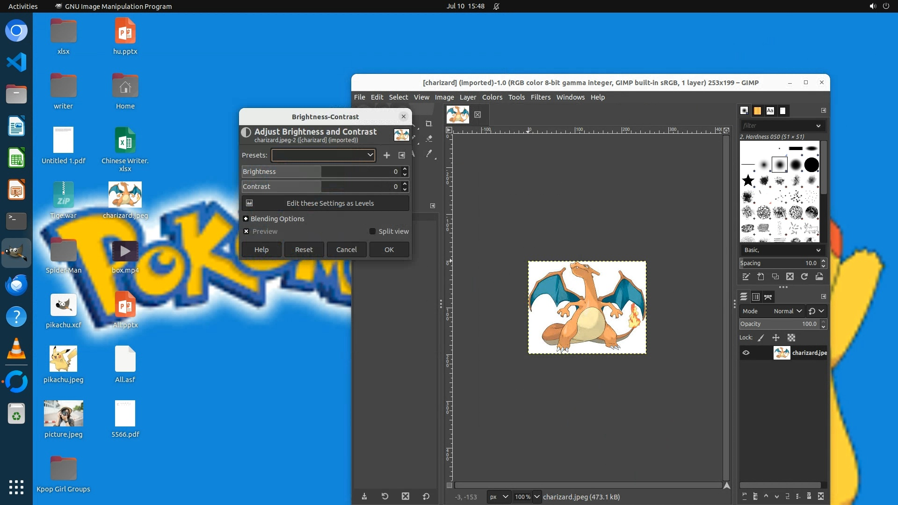Click the reset tool options icon
The width and height of the screenshot is (898, 505).
pos(426,497)
